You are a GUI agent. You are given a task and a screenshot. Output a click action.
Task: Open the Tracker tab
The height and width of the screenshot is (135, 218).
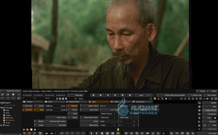click(120, 102)
